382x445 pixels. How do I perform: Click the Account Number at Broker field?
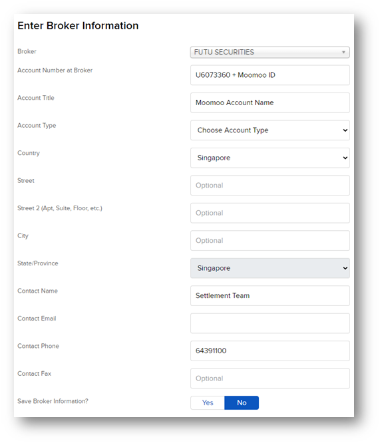[x=270, y=75]
